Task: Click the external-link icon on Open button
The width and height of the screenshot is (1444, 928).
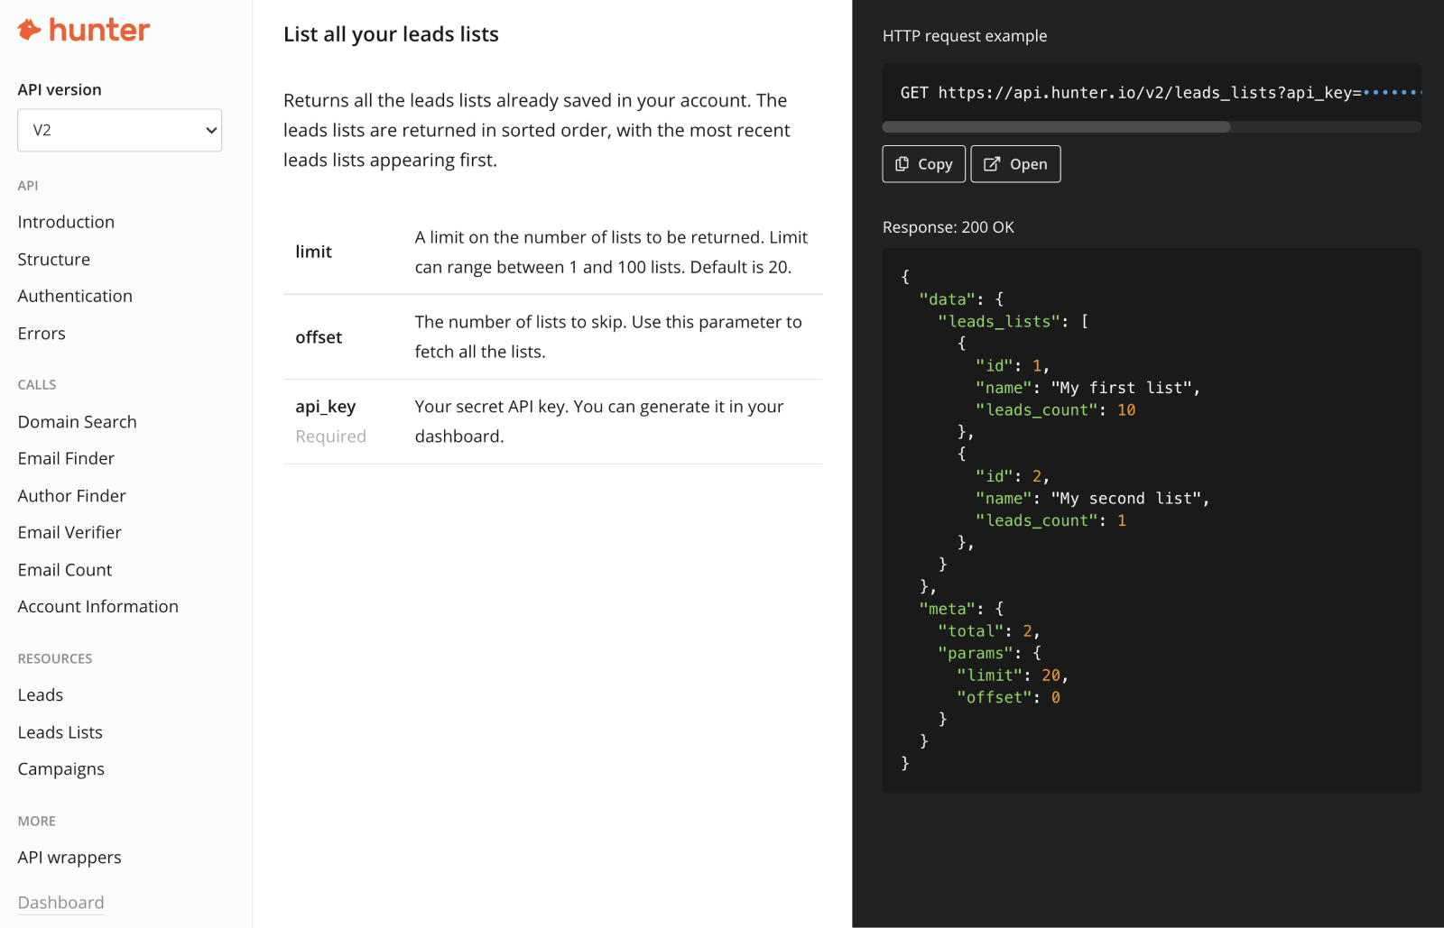Action: pyautogui.click(x=991, y=163)
